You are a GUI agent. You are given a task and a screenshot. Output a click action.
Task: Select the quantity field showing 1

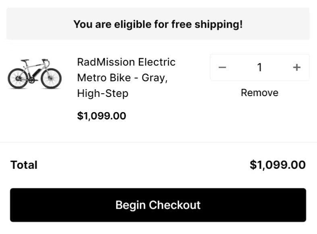coord(259,68)
